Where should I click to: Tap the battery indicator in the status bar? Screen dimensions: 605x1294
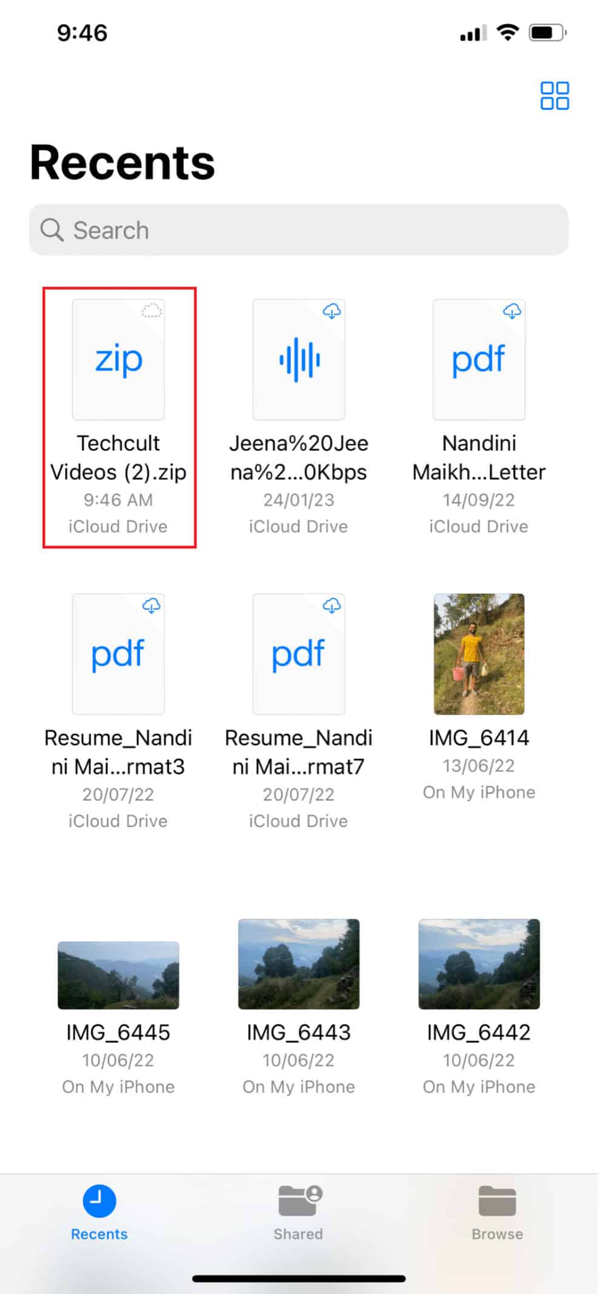click(547, 32)
